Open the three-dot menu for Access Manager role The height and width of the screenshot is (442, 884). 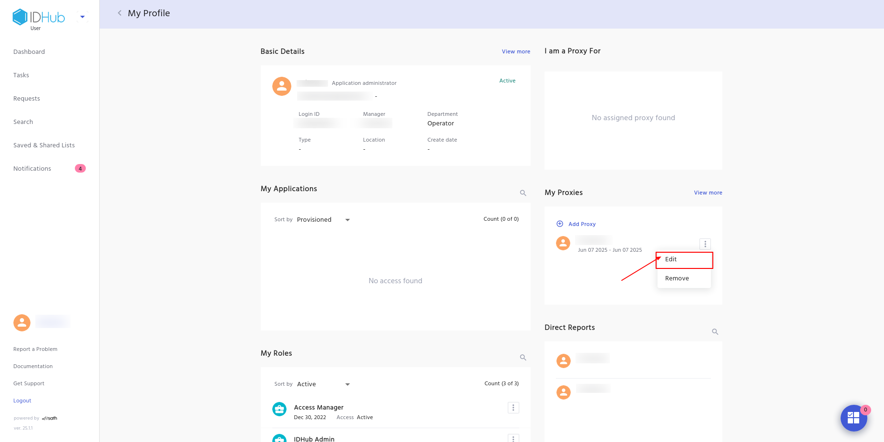tap(513, 408)
